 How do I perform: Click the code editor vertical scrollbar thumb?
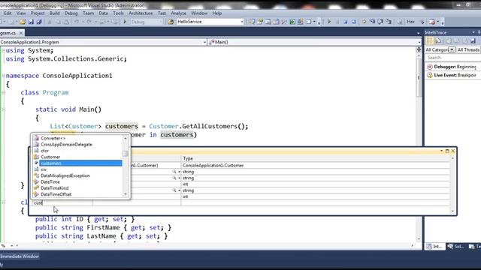[419, 77]
